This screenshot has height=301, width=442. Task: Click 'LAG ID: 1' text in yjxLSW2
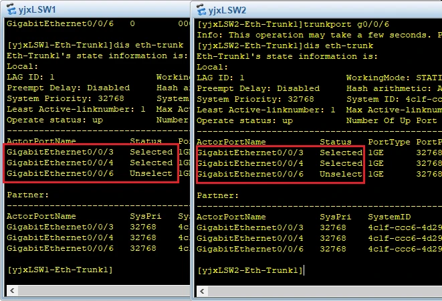click(219, 78)
